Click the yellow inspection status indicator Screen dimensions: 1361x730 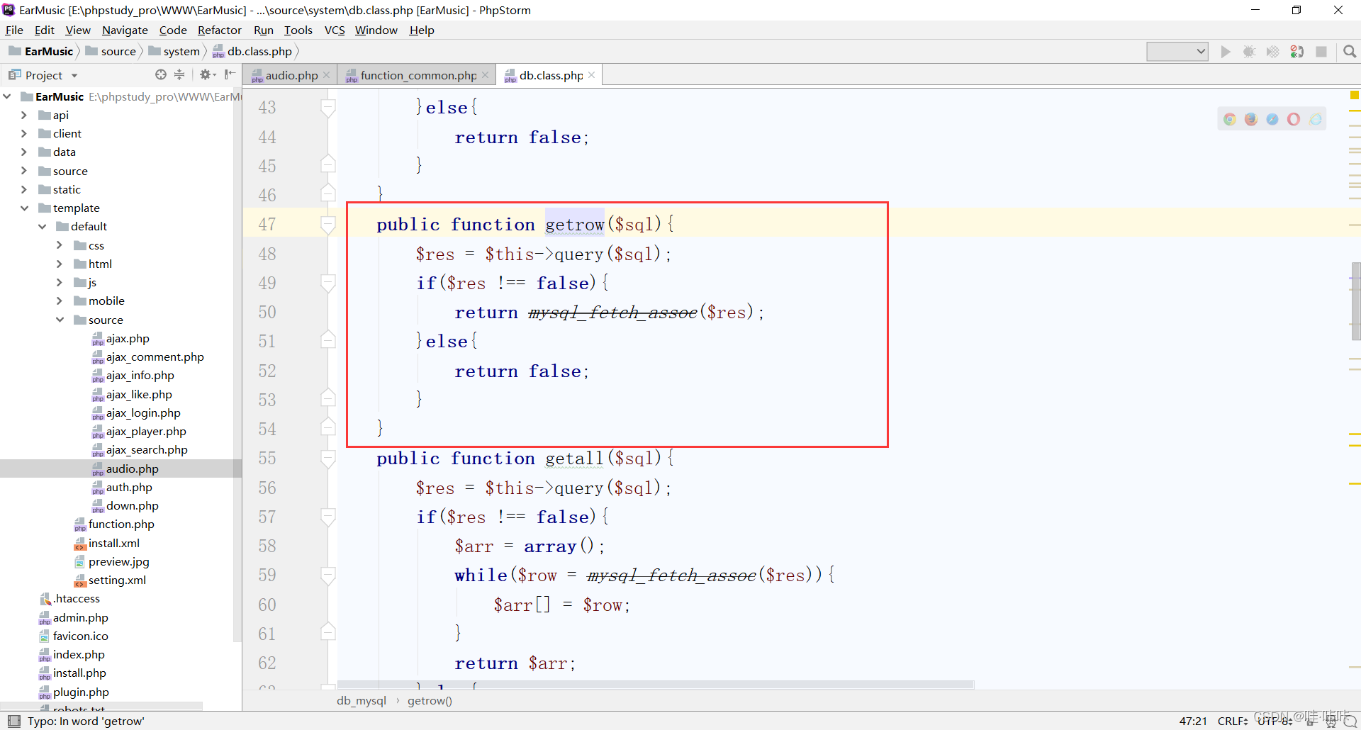click(x=1355, y=95)
